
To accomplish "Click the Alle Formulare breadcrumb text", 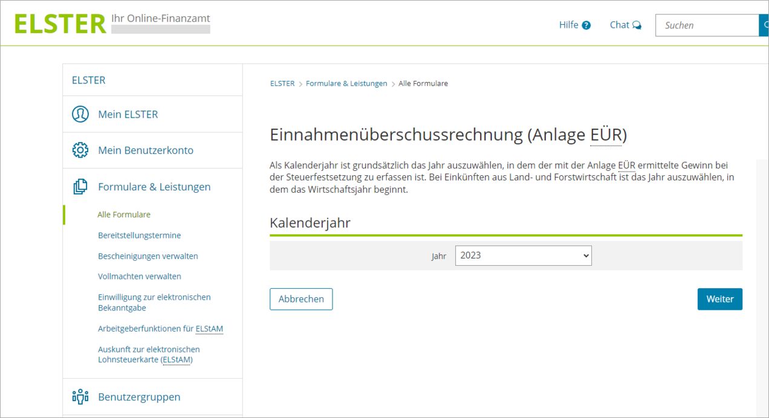I will click(x=423, y=83).
